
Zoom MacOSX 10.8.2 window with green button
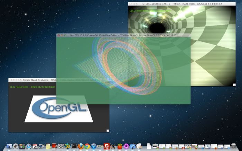tap(65, 35)
